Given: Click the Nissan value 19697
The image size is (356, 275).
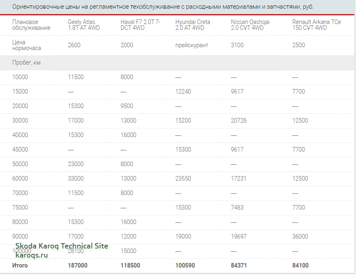Looking at the screenshot, I should coord(239,236).
